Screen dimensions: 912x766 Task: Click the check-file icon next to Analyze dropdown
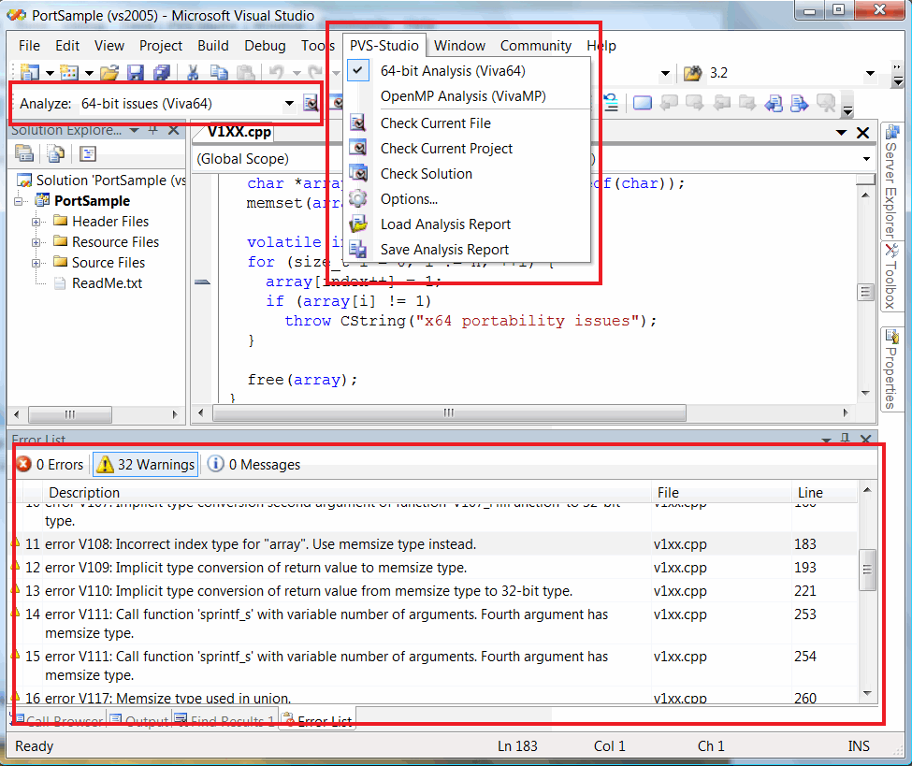point(311,104)
